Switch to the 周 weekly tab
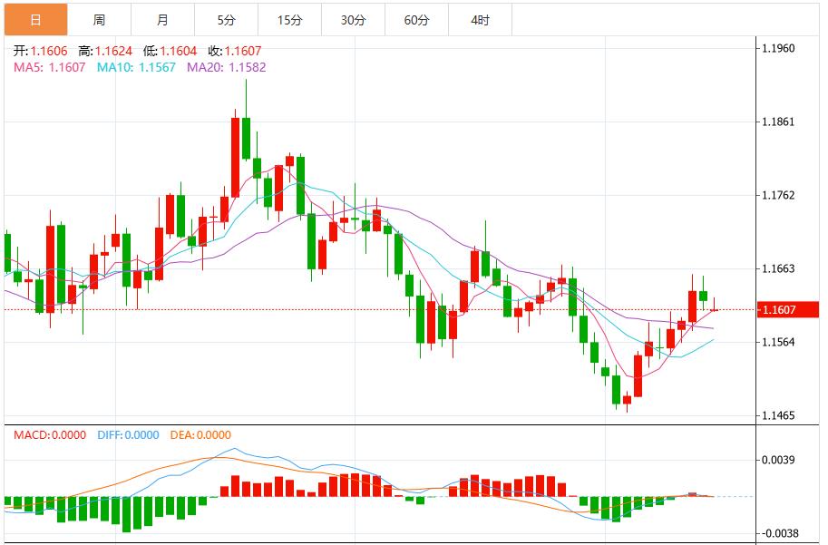The height and width of the screenshot is (545, 828). [x=99, y=20]
